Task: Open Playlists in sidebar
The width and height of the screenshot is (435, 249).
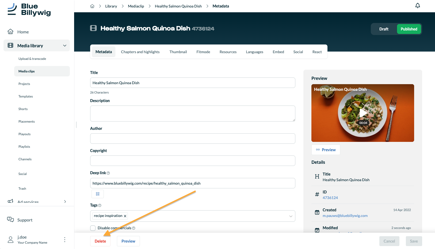Action: tap(24, 147)
